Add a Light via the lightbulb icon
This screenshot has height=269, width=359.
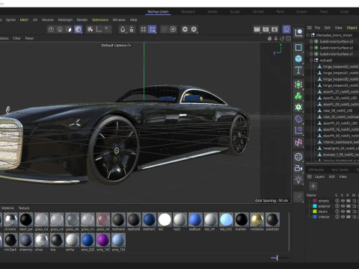(x=298, y=179)
